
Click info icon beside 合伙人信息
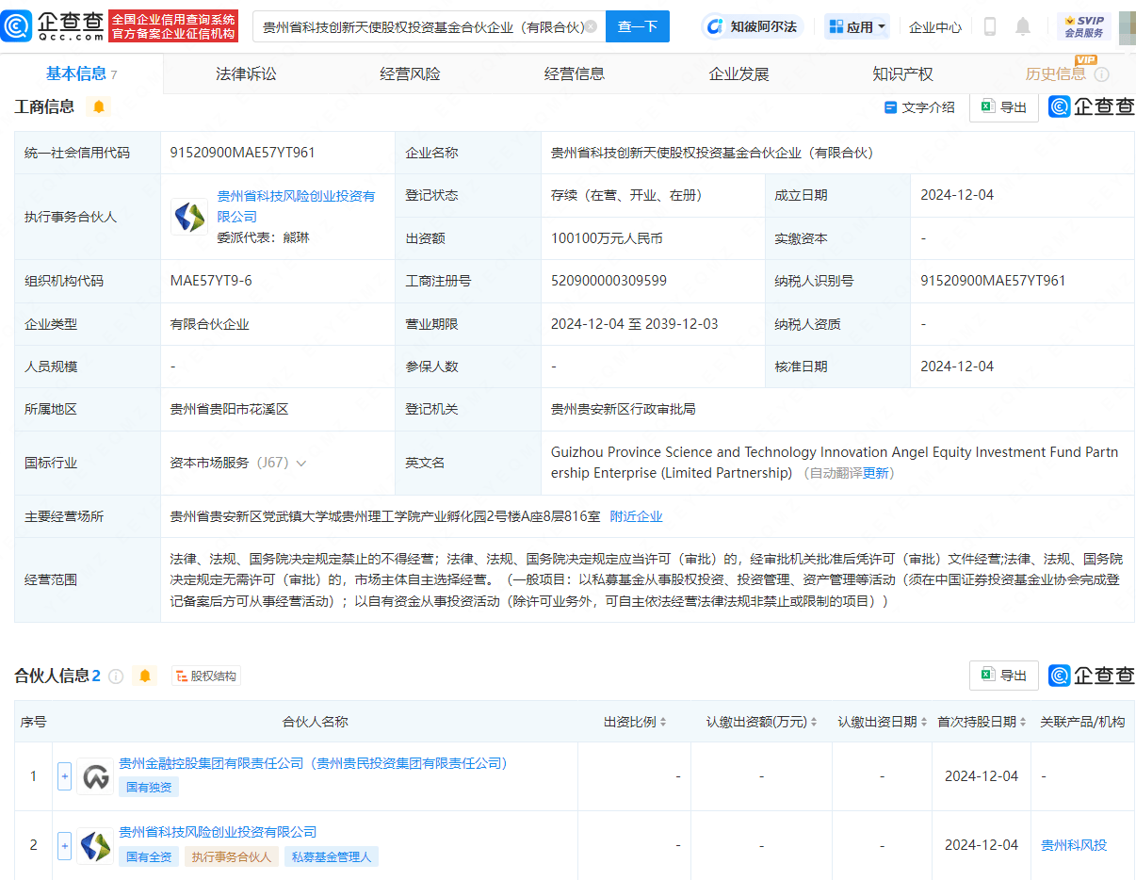tap(115, 676)
